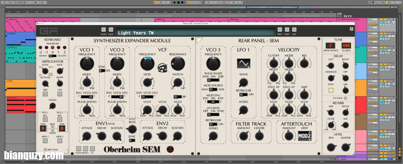Stop playback in Ableton's transport
Screen dimensions: 403x164
(179, 2)
